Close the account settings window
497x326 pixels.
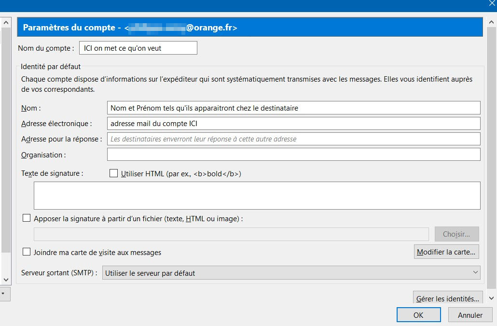click(x=491, y=4)
